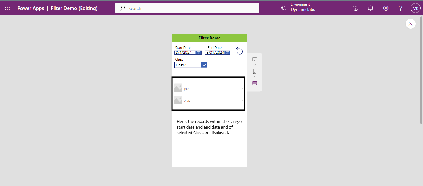Select the tablet device preview icon
Viewport: 423px width, 186px height.
(255, 59)
